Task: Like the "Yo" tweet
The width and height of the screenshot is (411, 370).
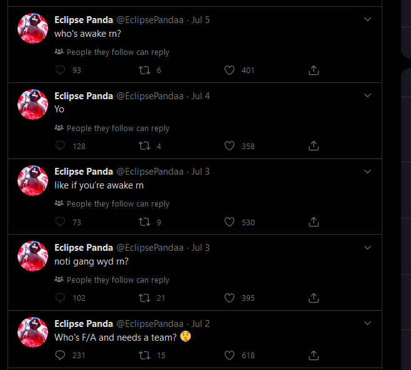Action: (229, 146)
